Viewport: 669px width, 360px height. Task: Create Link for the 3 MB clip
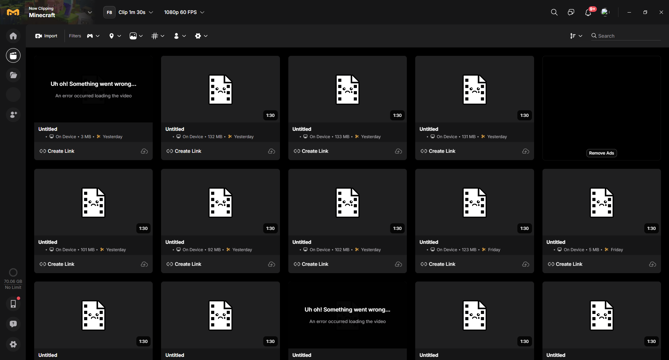pos(57,151)
